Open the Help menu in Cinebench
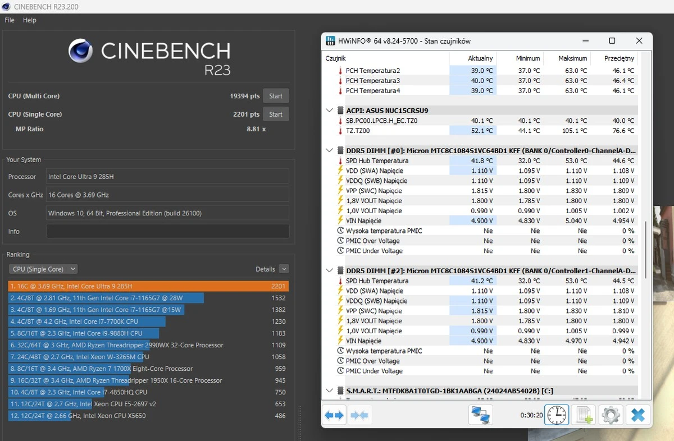674x441 pixels. coord(29,20)
